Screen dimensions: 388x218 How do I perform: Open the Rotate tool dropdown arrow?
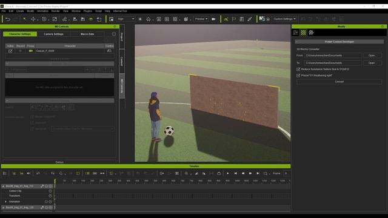pyautogui.click(x=48, y=20)
